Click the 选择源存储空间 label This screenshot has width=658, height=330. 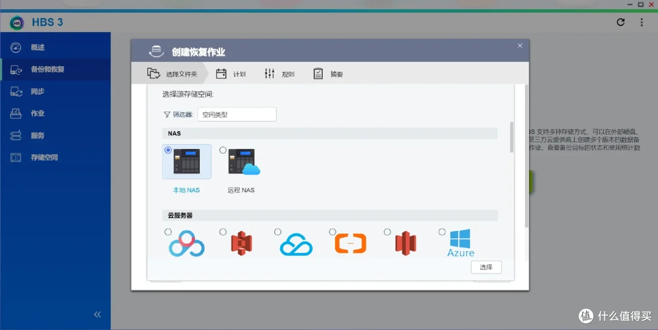tap(188, 95)
